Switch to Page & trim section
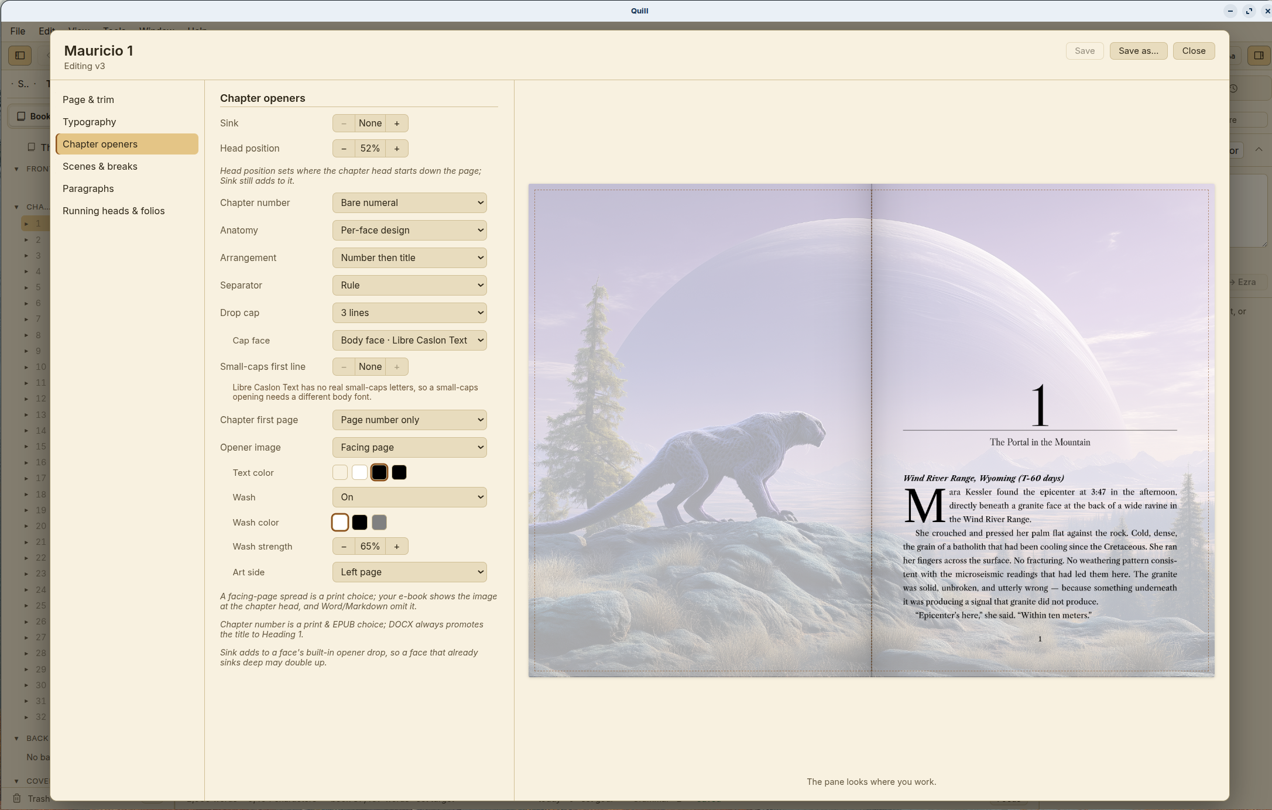 [x=127, y=100]
